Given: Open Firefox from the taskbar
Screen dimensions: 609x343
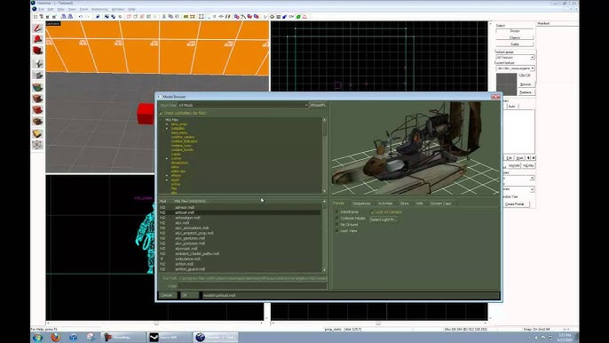Looking at the screenshot, I should point(56,337).
